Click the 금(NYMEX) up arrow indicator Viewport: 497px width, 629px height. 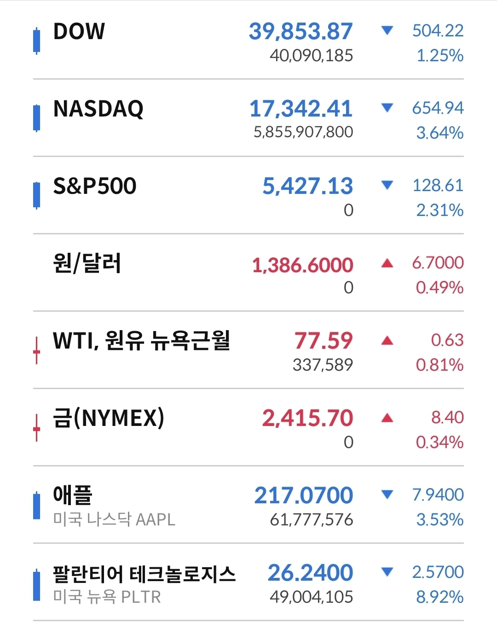pos(387,418)
